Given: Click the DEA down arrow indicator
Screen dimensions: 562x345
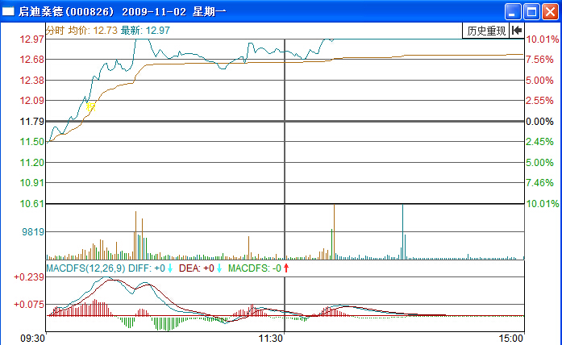Looking at the screenshot, I should tap(219, 268).
